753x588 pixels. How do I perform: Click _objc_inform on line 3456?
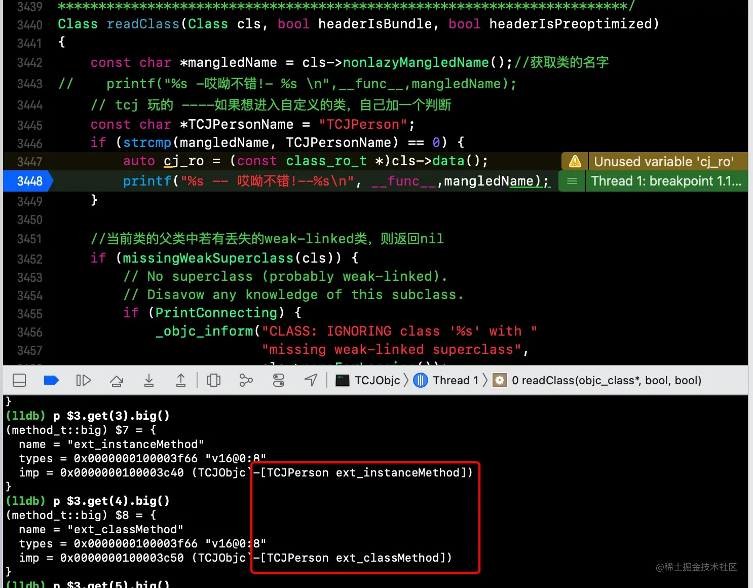click(204, 331)
